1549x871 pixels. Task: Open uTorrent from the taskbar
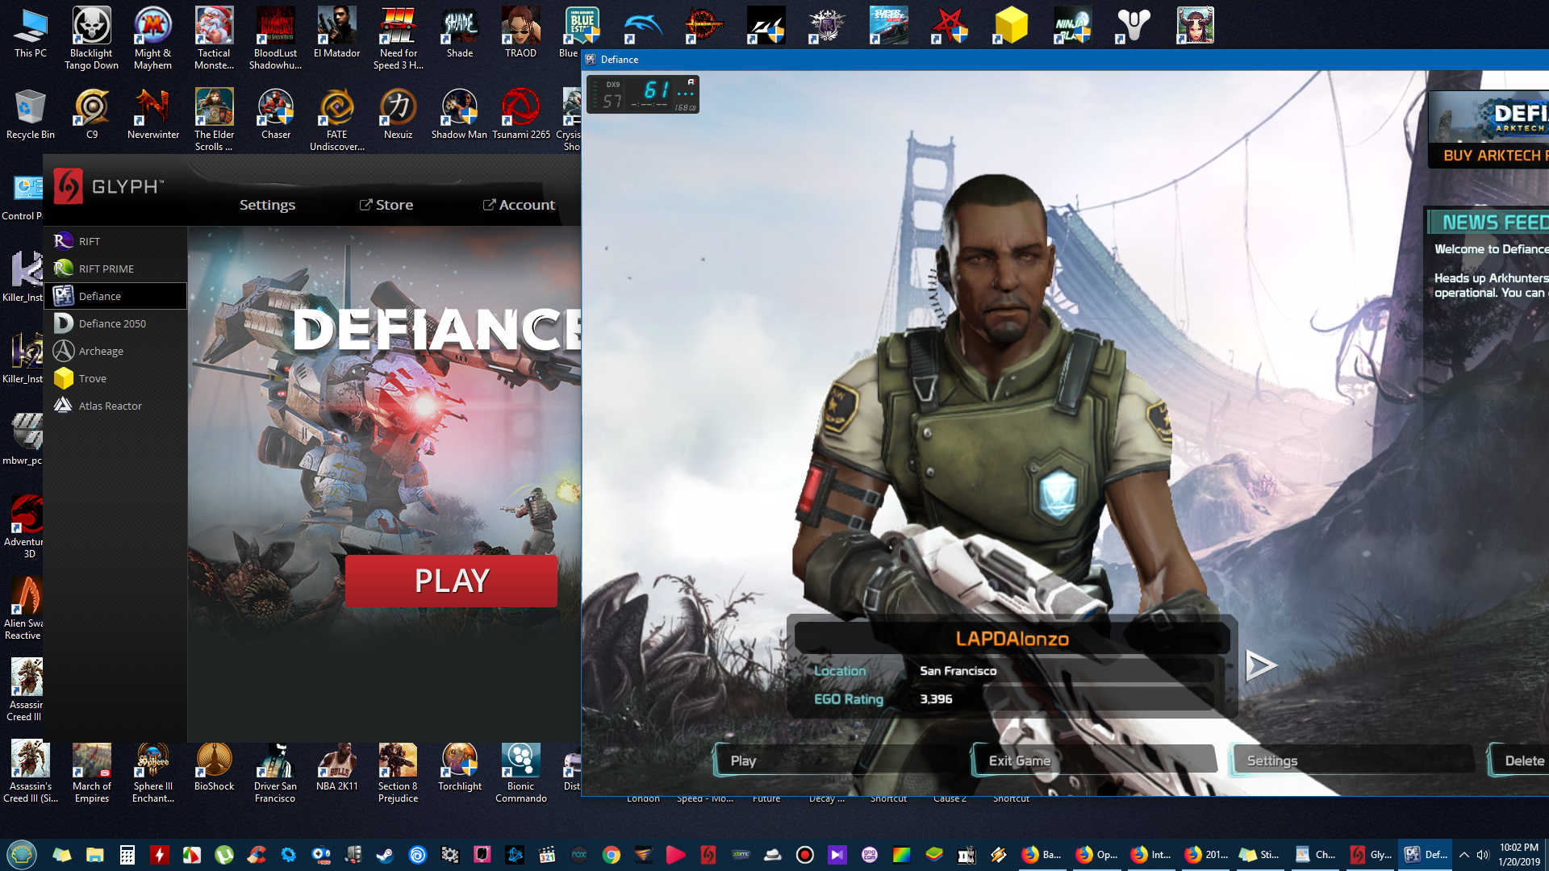223,855
